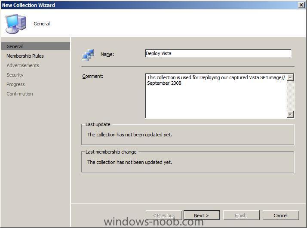Viewport: 307px width, 228px height.
Task: Click the Comment scrollbar up arrow
Action: (x=290, y=77)
